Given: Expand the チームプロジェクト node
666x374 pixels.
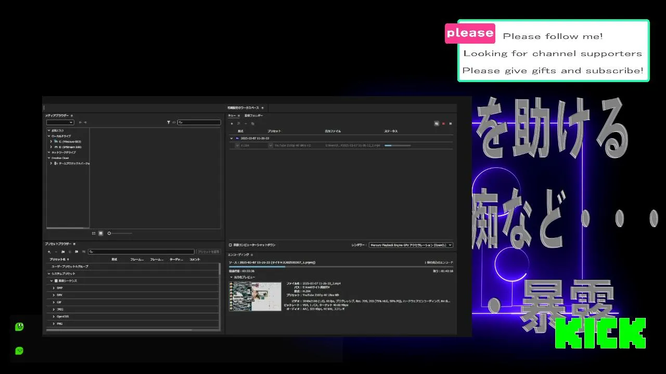Looking at the screenshot, I should [x=51, y=163].
